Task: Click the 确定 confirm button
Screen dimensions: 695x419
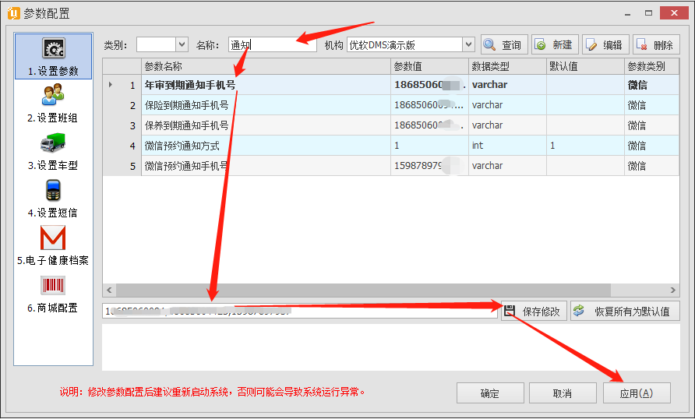Action: tap(490, 393)
